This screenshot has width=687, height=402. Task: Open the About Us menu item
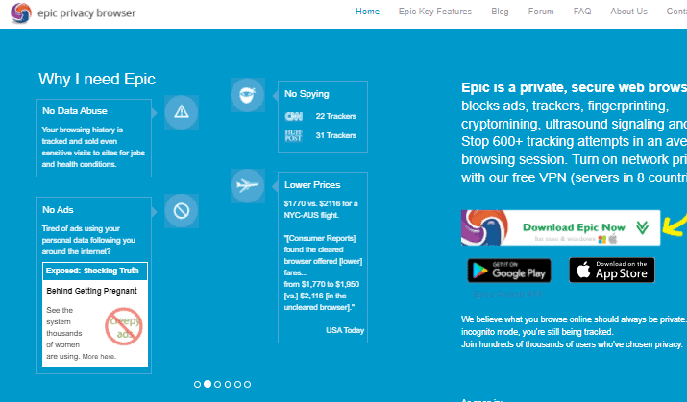pos(628,12)
